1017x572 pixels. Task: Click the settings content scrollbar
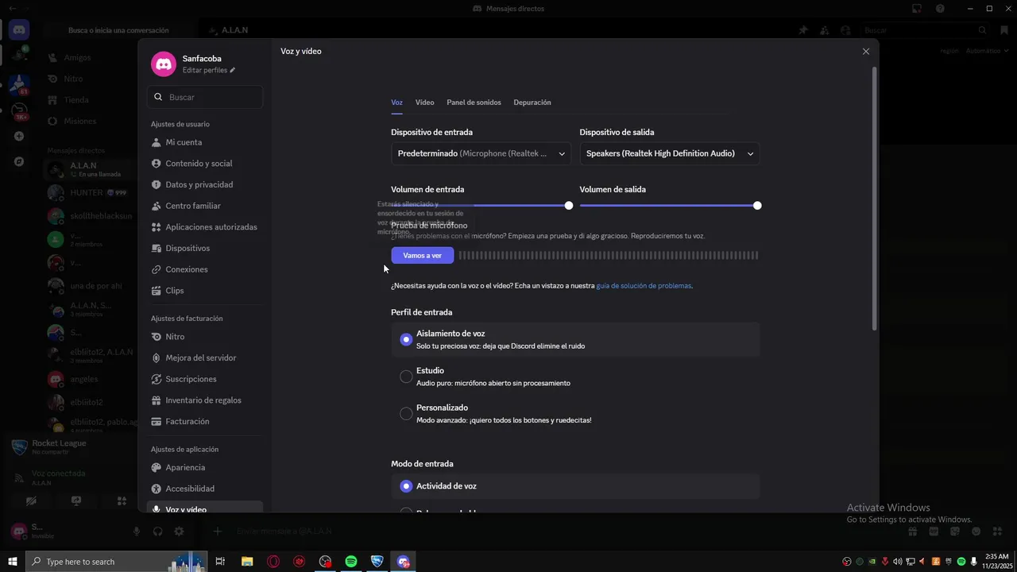875,199
